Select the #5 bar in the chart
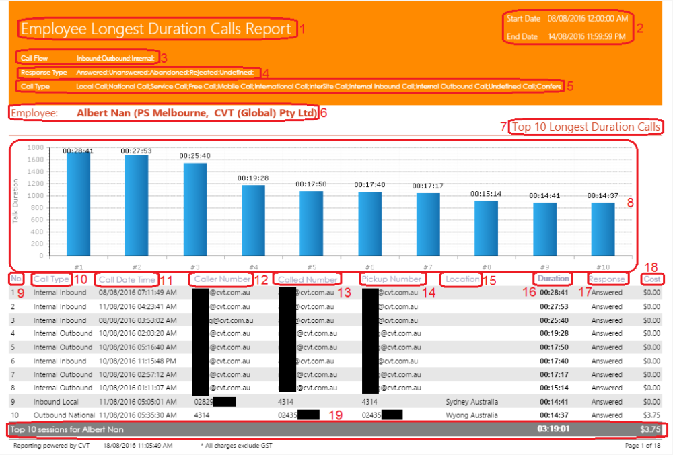 tap(311, 223)
